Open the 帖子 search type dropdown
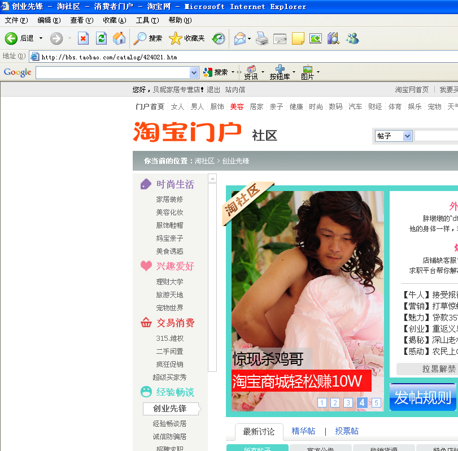This screenshot has height=451, width=458. point(408,136)
